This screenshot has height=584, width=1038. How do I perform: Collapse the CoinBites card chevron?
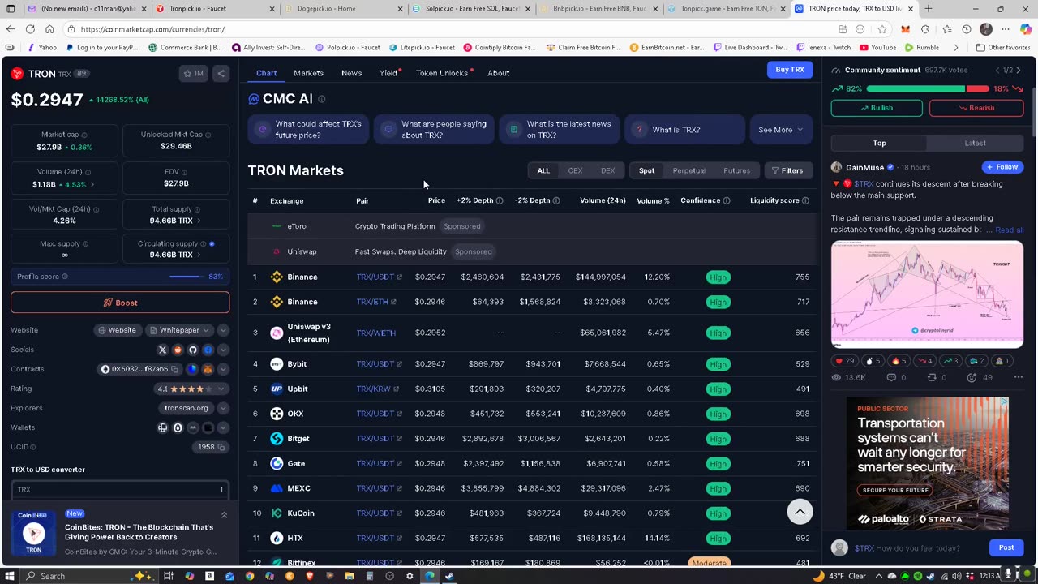coord(224,515)
